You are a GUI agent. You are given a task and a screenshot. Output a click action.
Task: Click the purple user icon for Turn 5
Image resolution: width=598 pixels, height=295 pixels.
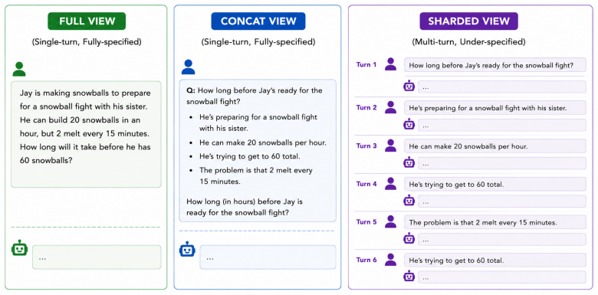390,221
